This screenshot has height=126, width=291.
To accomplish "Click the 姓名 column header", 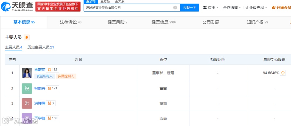I will click(x=78, y=59).
